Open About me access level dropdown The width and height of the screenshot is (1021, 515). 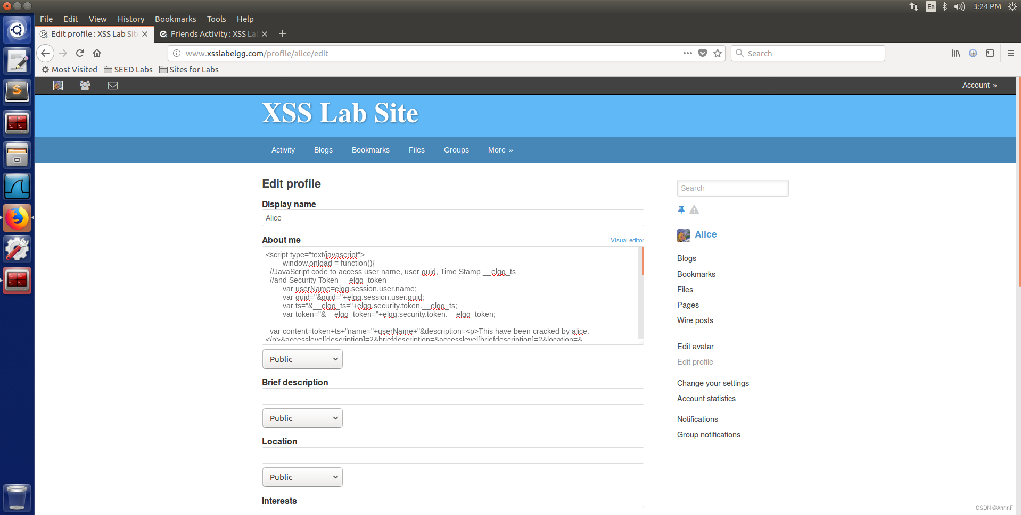click(x=302, y=359)
